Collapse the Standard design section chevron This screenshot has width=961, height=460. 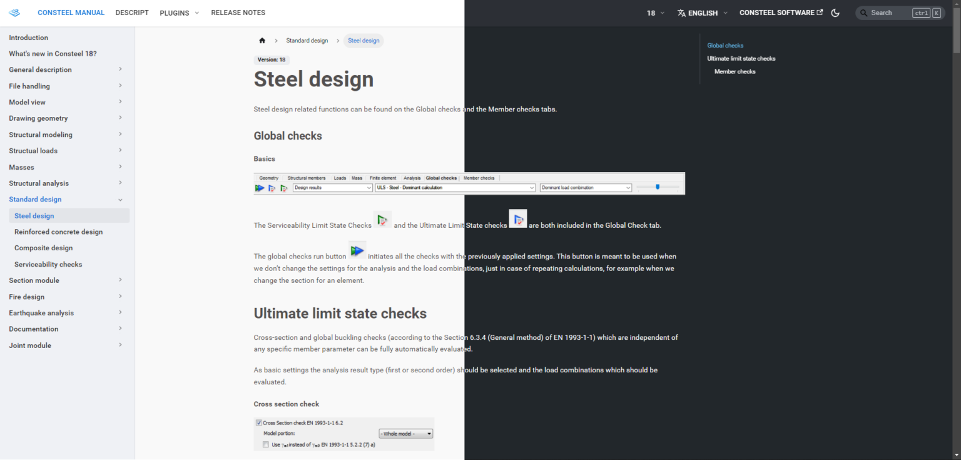pyautogui.click(x=120, y=200)
